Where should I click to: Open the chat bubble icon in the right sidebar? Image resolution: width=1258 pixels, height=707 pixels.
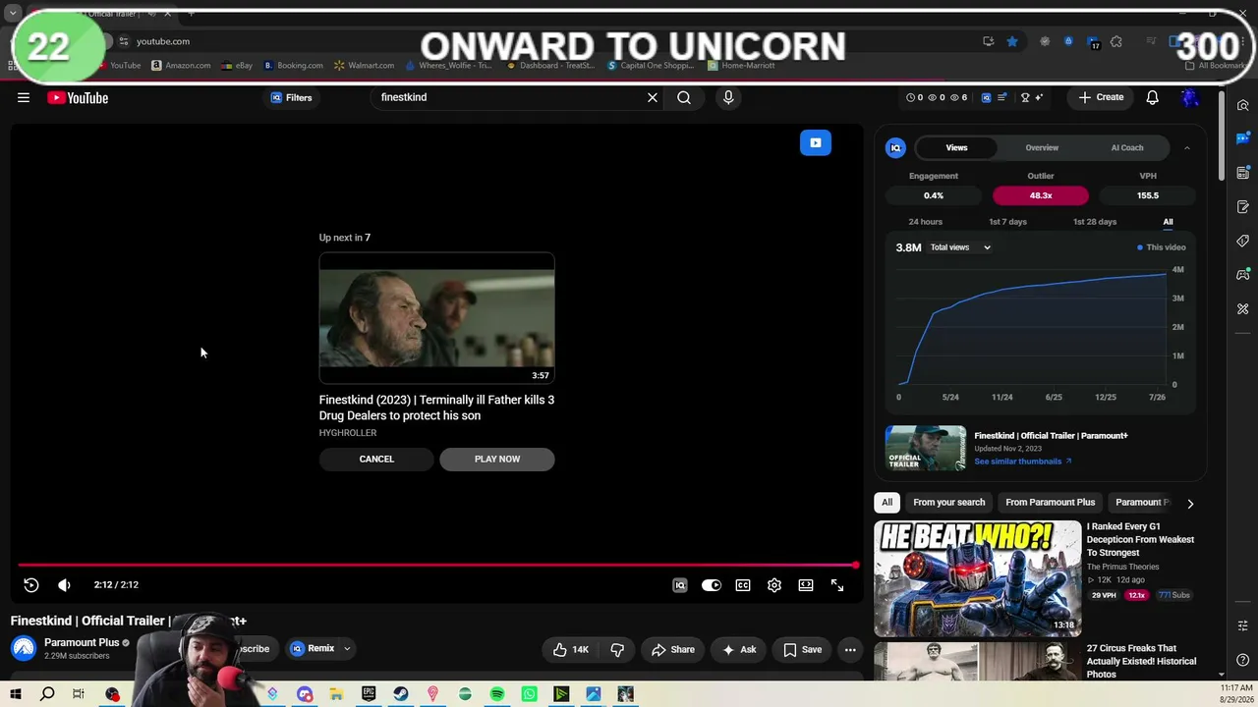(1242, 138)
